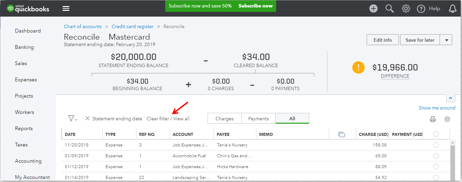Open Reports in the sidebar
Image resolution: width=462 pixels, height=182 pixels.
coord(24,128)
